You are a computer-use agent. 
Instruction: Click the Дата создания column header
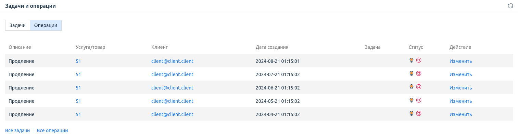(x=272, y=47)
